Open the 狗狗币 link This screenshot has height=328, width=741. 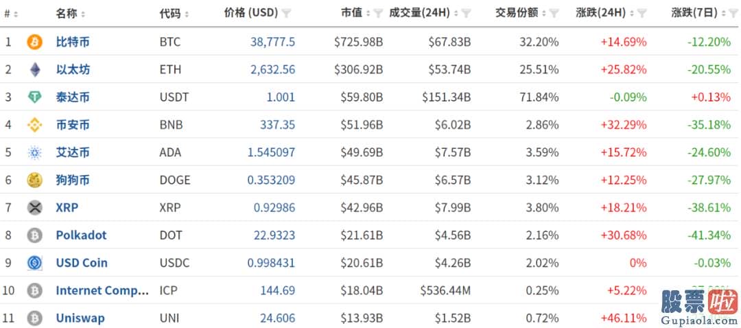[x=72, y=180]
